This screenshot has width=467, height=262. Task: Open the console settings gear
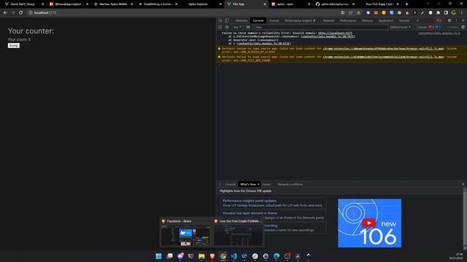463,27
